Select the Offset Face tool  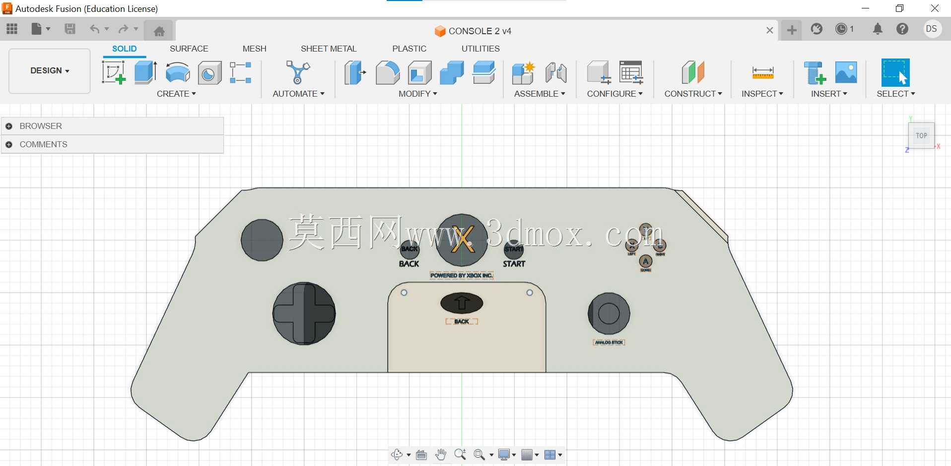point(484,72)
